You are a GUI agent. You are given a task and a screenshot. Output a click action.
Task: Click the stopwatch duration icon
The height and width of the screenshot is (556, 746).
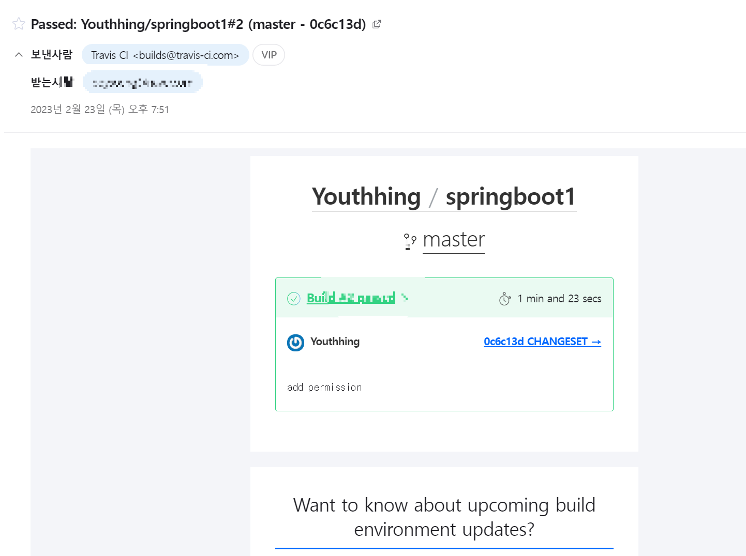tap(505, 299)
